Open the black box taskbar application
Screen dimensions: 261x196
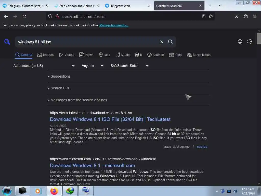[23, 191]
